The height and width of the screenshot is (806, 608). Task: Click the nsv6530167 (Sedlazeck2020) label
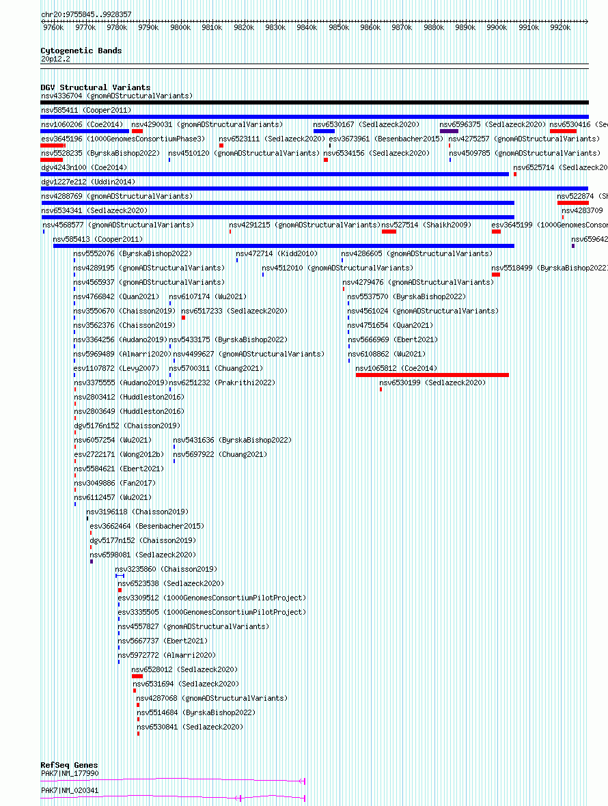tap(366, 124)
